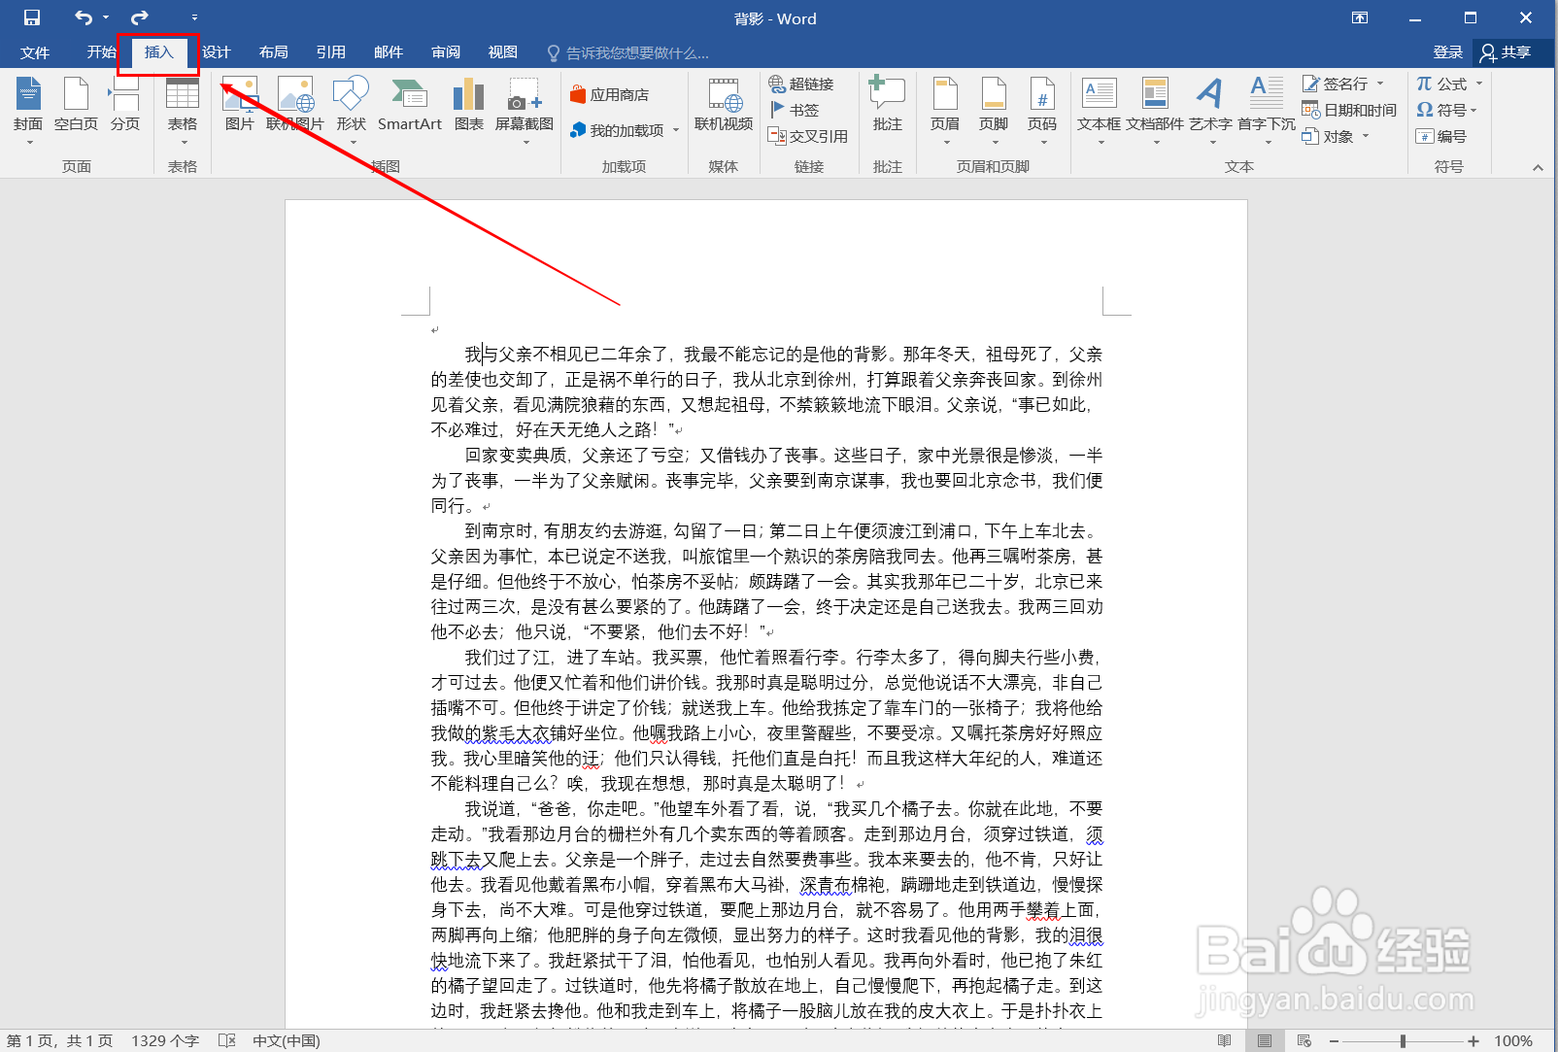The image size is (1558, 1052).
Task: Switch to the Mailings (邮件) tab
Action: coord(389,52)
